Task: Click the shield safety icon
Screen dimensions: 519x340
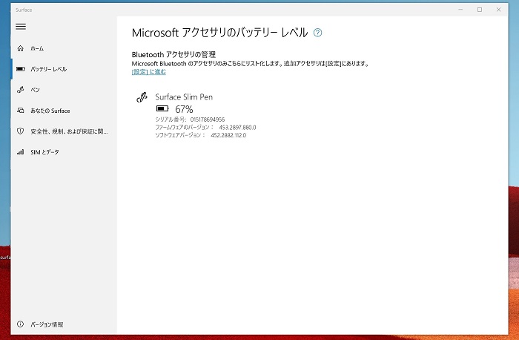Action: click(21, 131)
